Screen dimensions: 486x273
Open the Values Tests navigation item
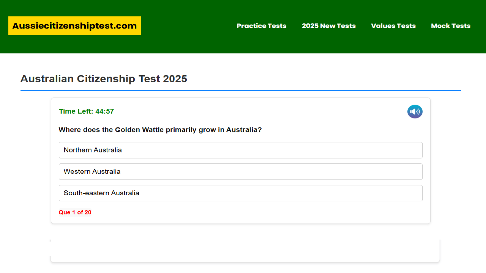393,26
